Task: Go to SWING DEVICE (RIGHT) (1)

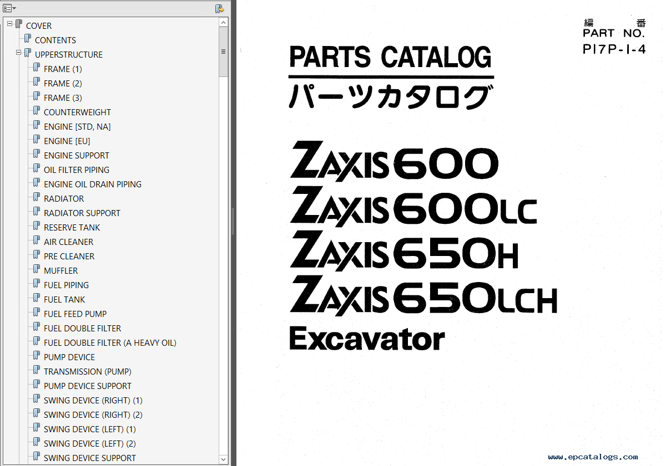Action: 93,401
